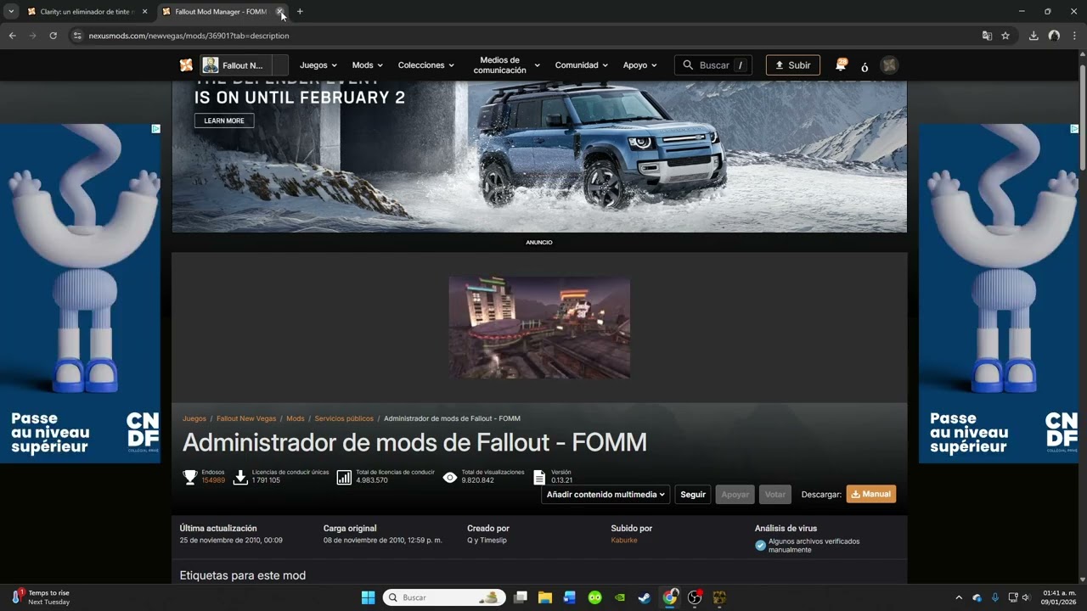Click the virus scan checkmark icon
The width and height of the screenshot is (1087, 611).
coord(761,545)
